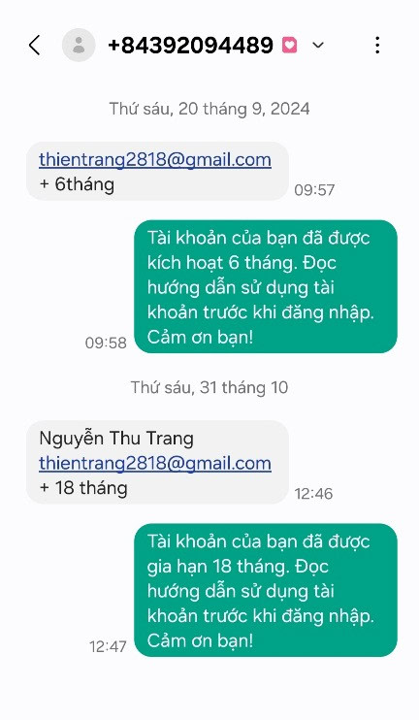
Task: Tap the 12:46 timestamp
Action: click(313, 494)
